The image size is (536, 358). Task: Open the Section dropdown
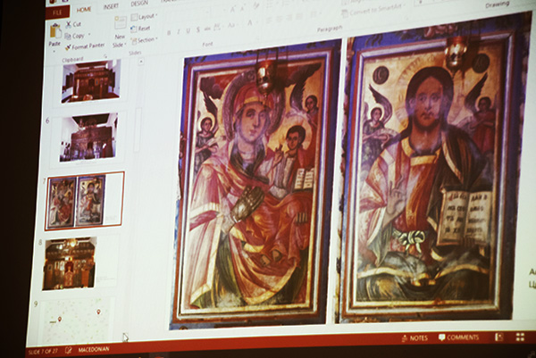[144, 40]
